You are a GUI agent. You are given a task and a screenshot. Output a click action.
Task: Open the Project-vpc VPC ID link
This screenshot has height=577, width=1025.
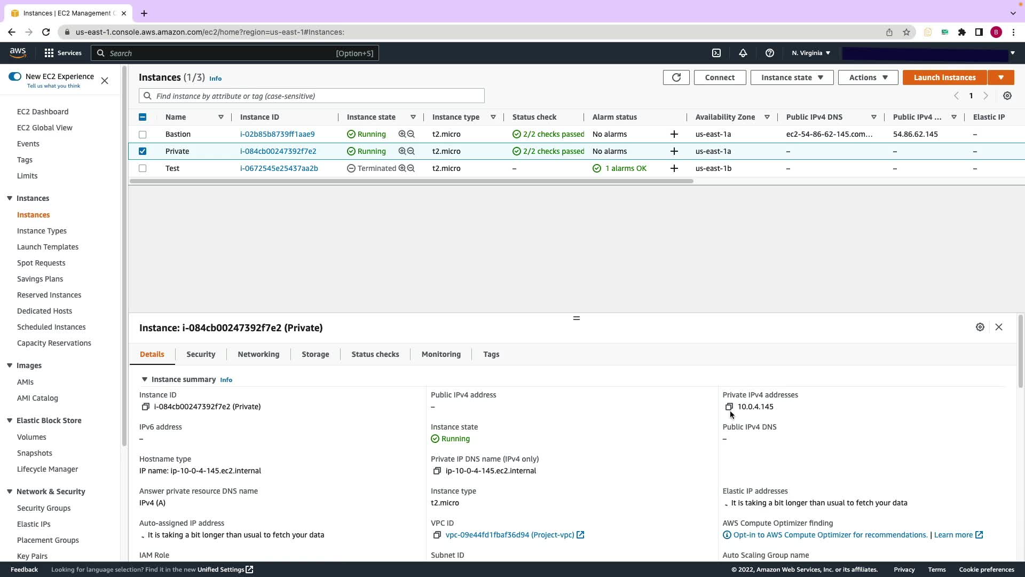pos(509,535)
